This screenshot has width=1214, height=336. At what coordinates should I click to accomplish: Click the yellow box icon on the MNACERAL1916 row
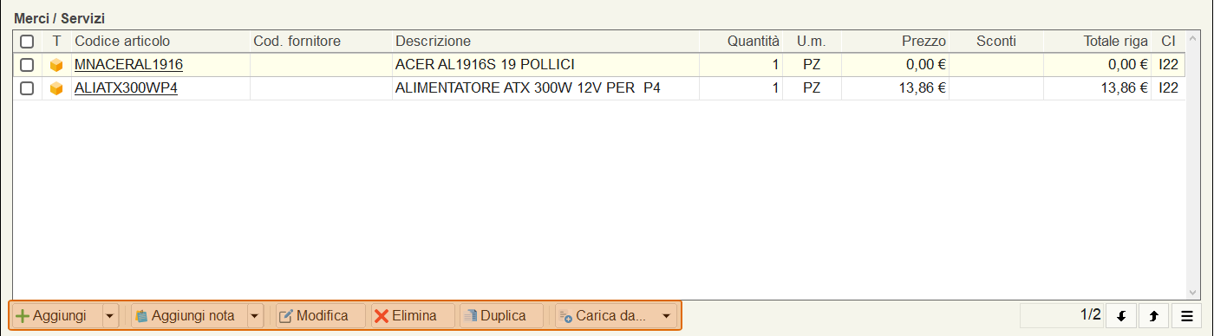click(56, 65)
